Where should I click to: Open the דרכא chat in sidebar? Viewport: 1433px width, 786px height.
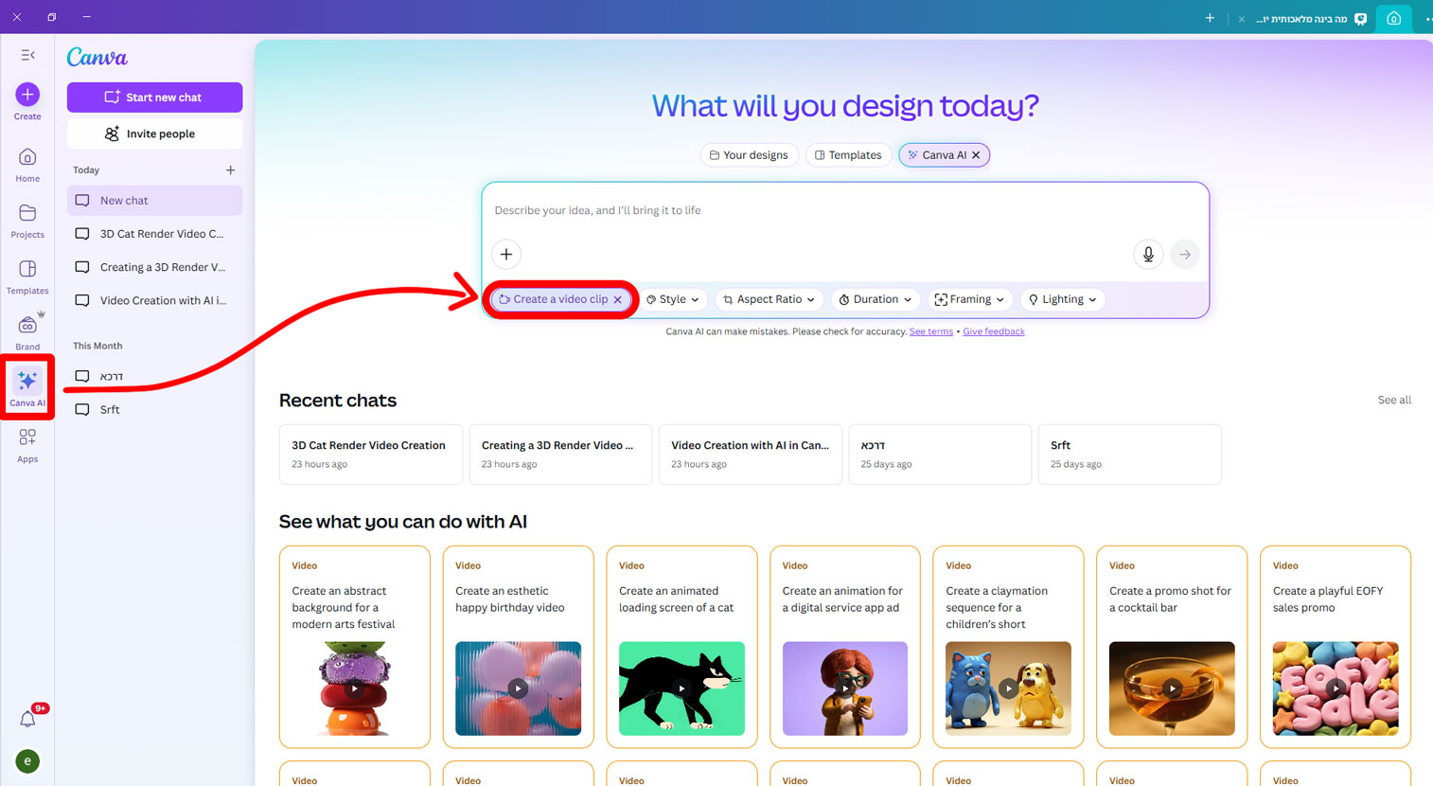point(154,377)
